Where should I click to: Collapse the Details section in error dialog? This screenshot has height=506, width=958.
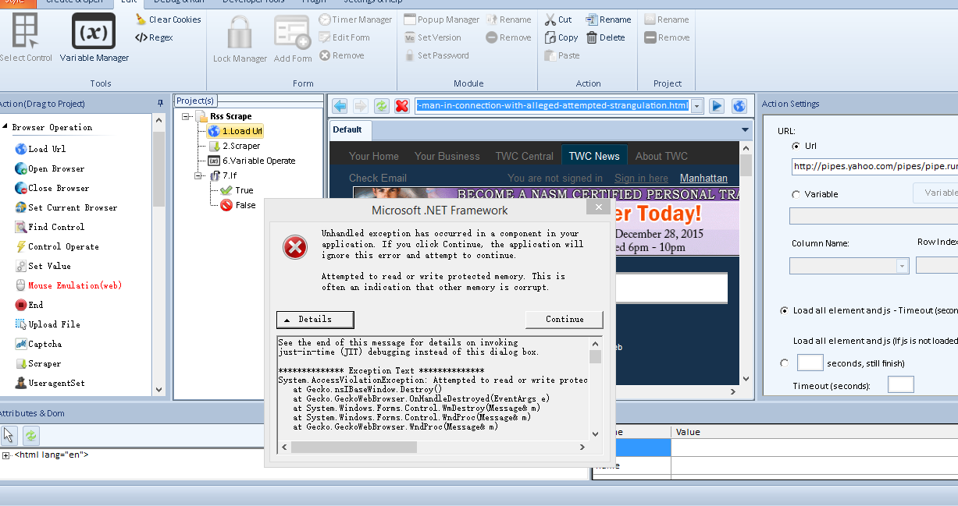pyautogui.click(x=315, y=320)
